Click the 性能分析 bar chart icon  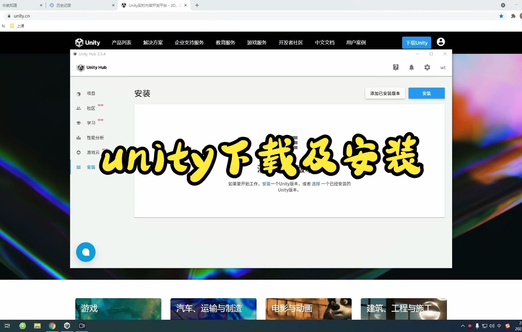(x=78, y=138)
